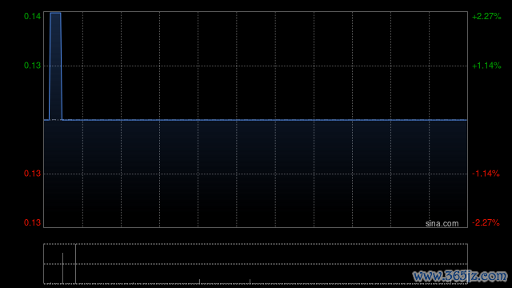Click the green 0.13 price label
Viewport: 512px width, 288px height.
click(x=32, y=66)
